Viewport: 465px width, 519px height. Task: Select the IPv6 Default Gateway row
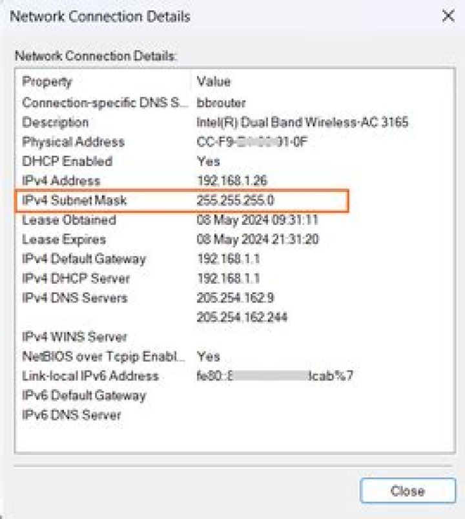84,396
